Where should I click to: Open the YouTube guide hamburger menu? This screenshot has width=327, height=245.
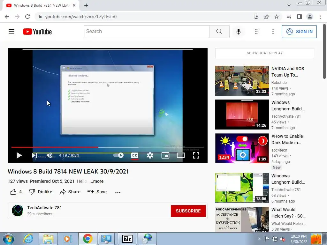click(11, 32)
